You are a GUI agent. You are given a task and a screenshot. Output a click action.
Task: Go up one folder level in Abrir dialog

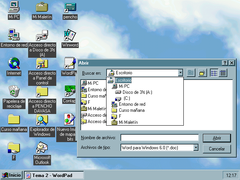(191, 73)
